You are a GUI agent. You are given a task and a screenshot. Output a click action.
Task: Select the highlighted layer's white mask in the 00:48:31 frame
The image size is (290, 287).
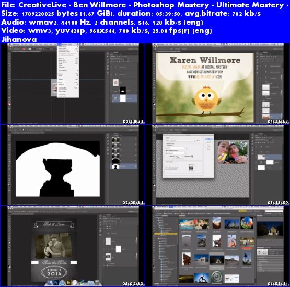click(123, 98)
